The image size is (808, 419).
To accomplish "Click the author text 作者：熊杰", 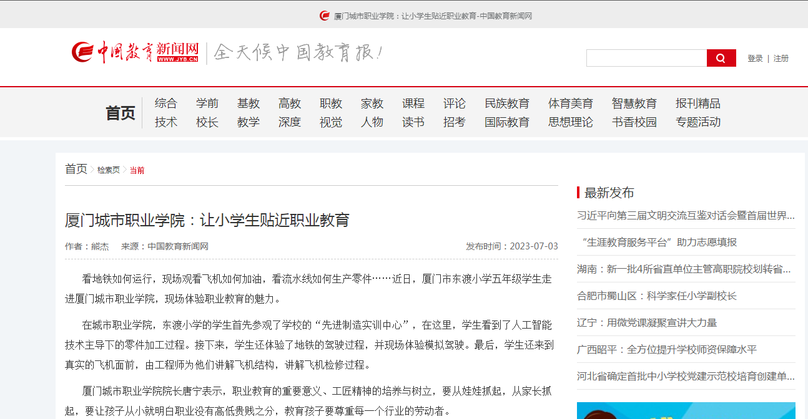I will tap(87, 246).
